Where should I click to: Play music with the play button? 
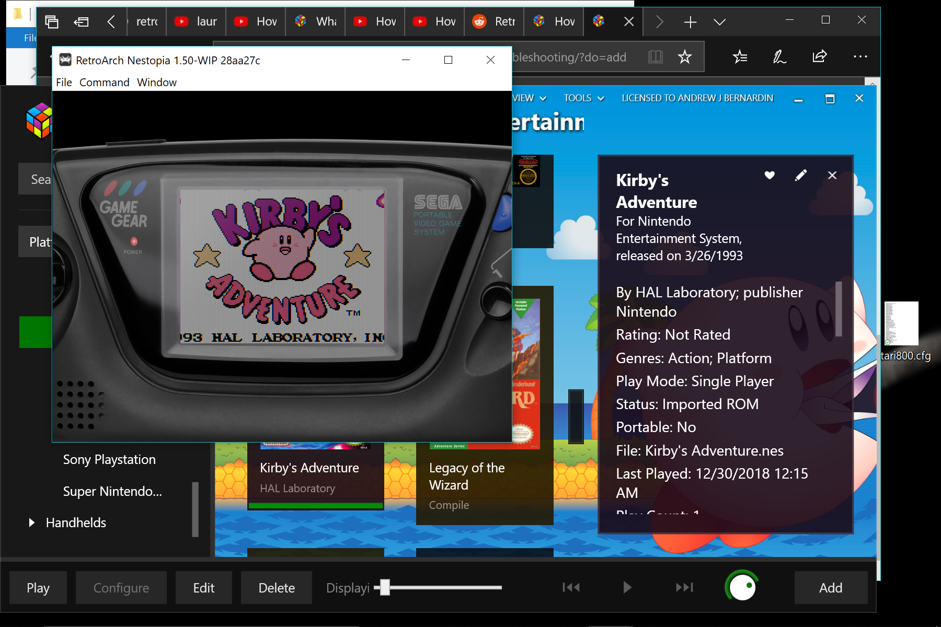[627, 587]
